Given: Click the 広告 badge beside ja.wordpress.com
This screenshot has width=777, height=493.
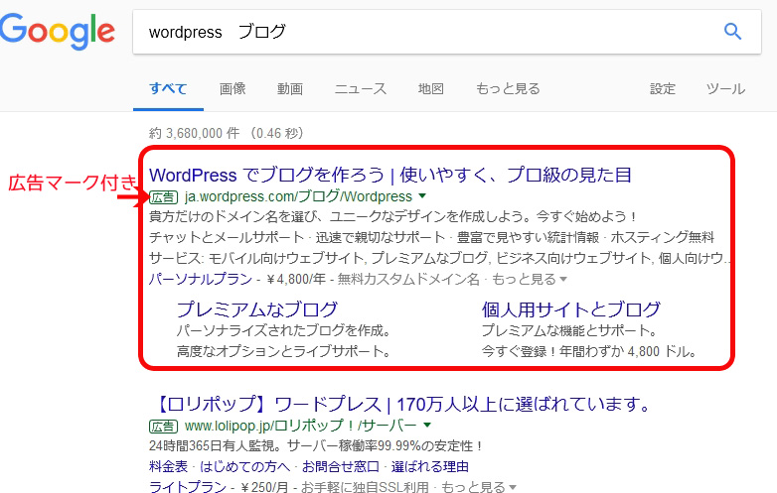Looking at the screenshot, I should pyautogui.click(x=163, y=197).
